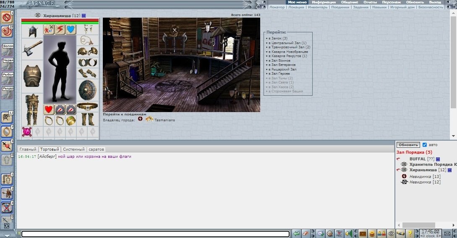Click the gold coins stack icon
This screenshot has height=238, width=457.
[x=372, y=233]
